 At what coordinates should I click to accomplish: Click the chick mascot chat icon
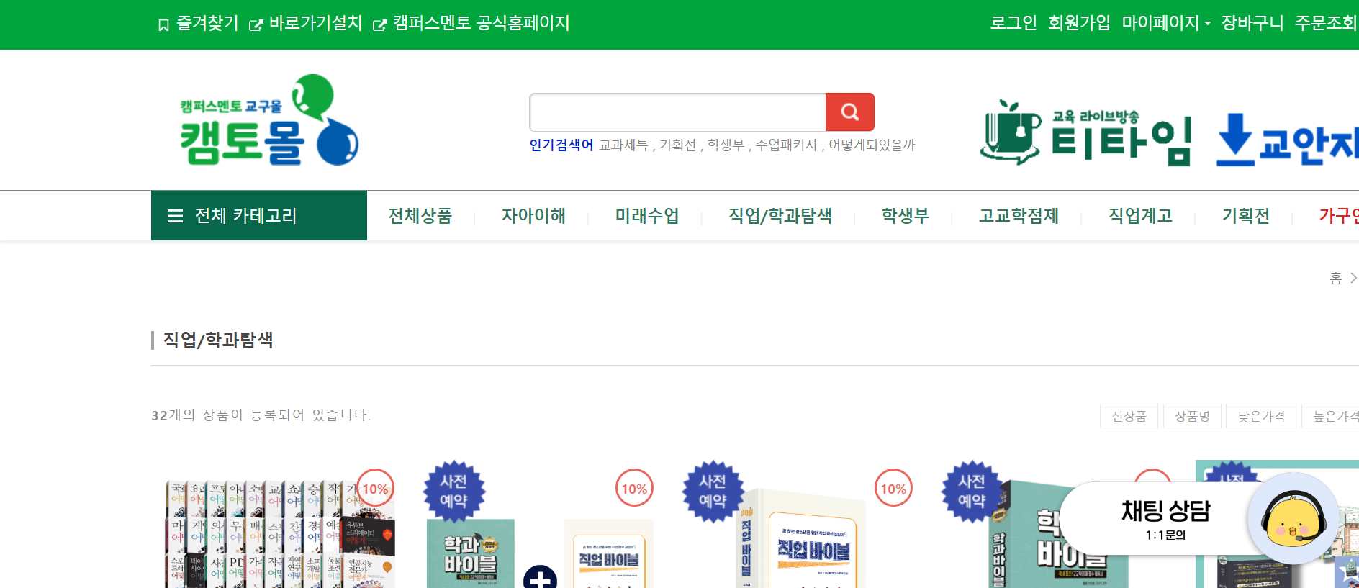pos(1293,518)
